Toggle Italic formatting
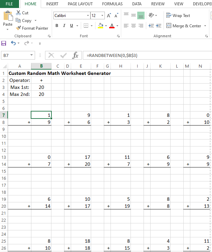This screenshot has height=252, width=212. (64, 26)
